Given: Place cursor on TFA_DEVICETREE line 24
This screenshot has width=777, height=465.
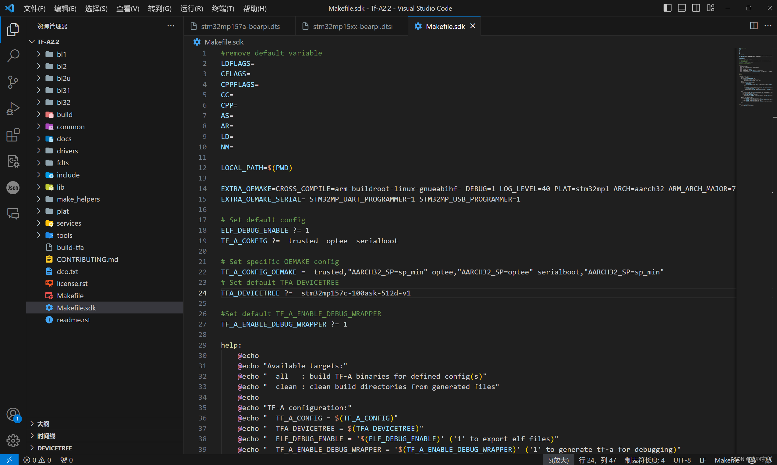Looking at the screenshot, I should [x=316, y=293].
